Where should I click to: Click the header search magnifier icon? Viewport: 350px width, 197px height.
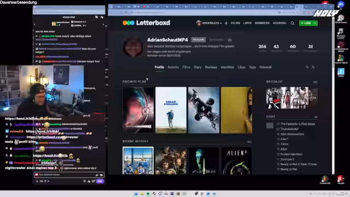pos(293,23)
